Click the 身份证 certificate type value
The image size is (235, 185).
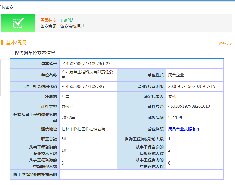67,106
